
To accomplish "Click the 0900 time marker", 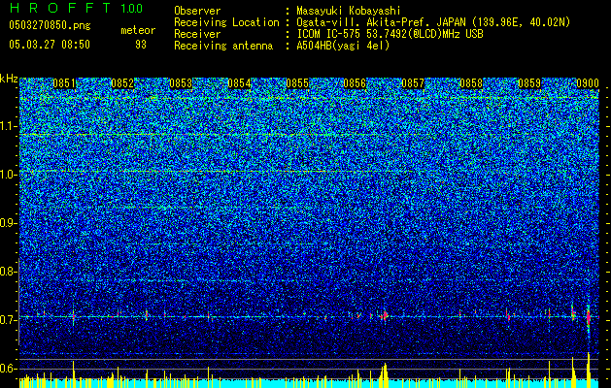I will point(588,83).
